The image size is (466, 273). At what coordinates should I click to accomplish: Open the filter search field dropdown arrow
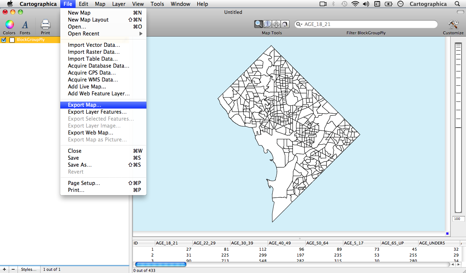(299, 24)
